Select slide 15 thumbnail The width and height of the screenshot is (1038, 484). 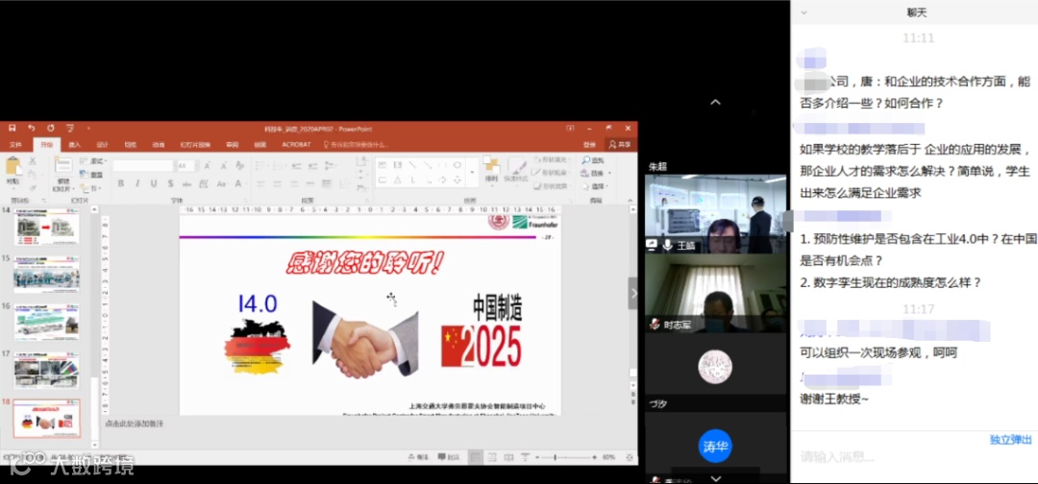pos(46,274)
